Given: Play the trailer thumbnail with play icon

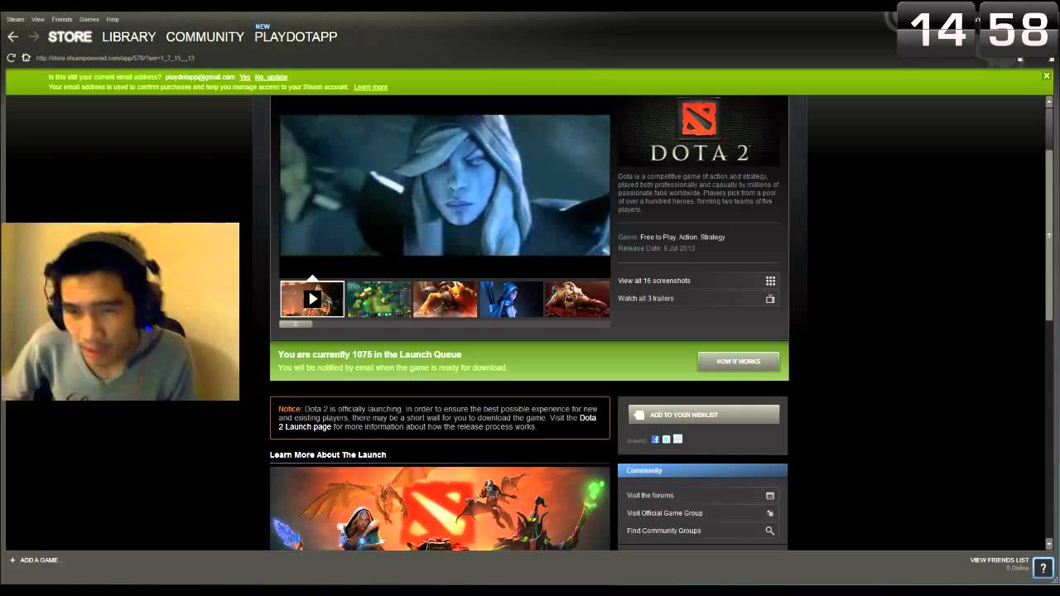Looking at the screenshot, I should pos(312,299).
